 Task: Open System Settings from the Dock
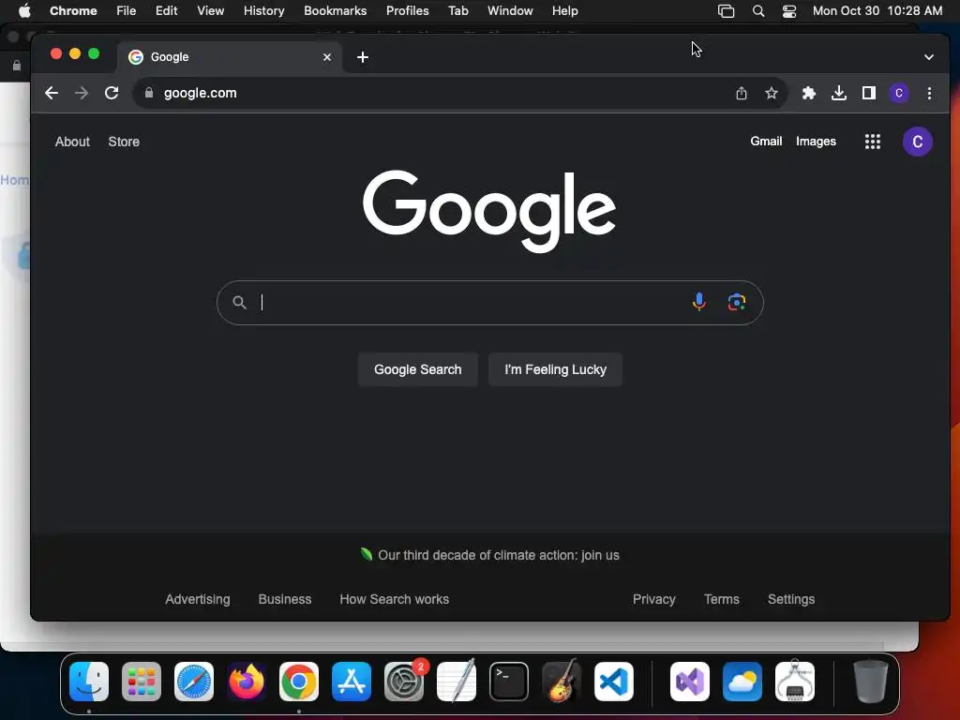pos(404,682)
